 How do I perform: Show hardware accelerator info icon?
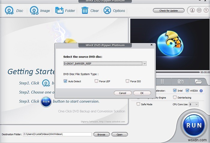click(x=201, y=91)
